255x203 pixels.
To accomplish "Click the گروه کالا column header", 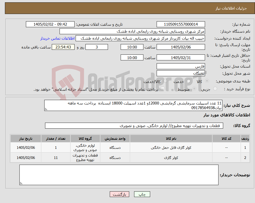I will click(85, 139).
